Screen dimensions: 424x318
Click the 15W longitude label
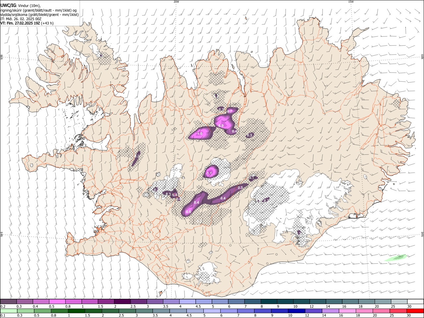point(351,2)
